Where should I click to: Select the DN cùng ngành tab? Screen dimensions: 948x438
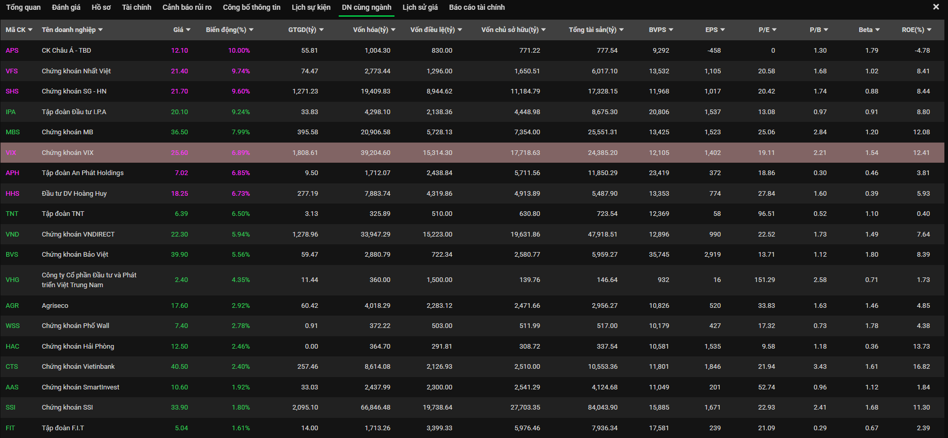367,7
